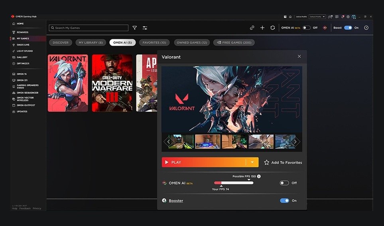Click the Rewards trophy sidebar icon
384x226 pixels.
pyautogui.click(x=14, y=32)
